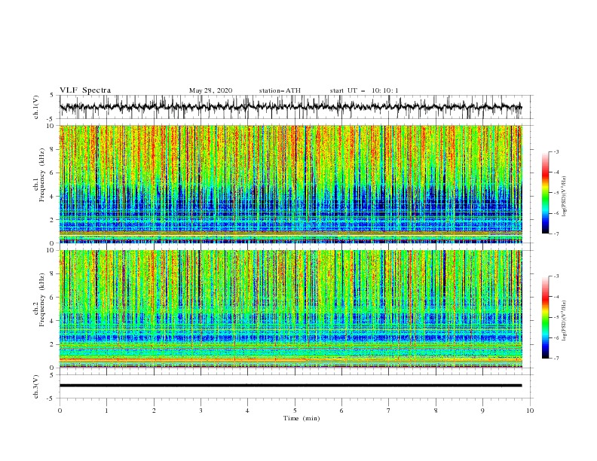Click the "-7" tick on lower colorbar

(556, 358)
